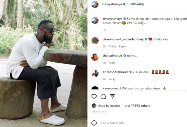Screen dimensions: 187x127
Task: View the 3 likes on Chulo way comment
Action: (x=112, y=46)
